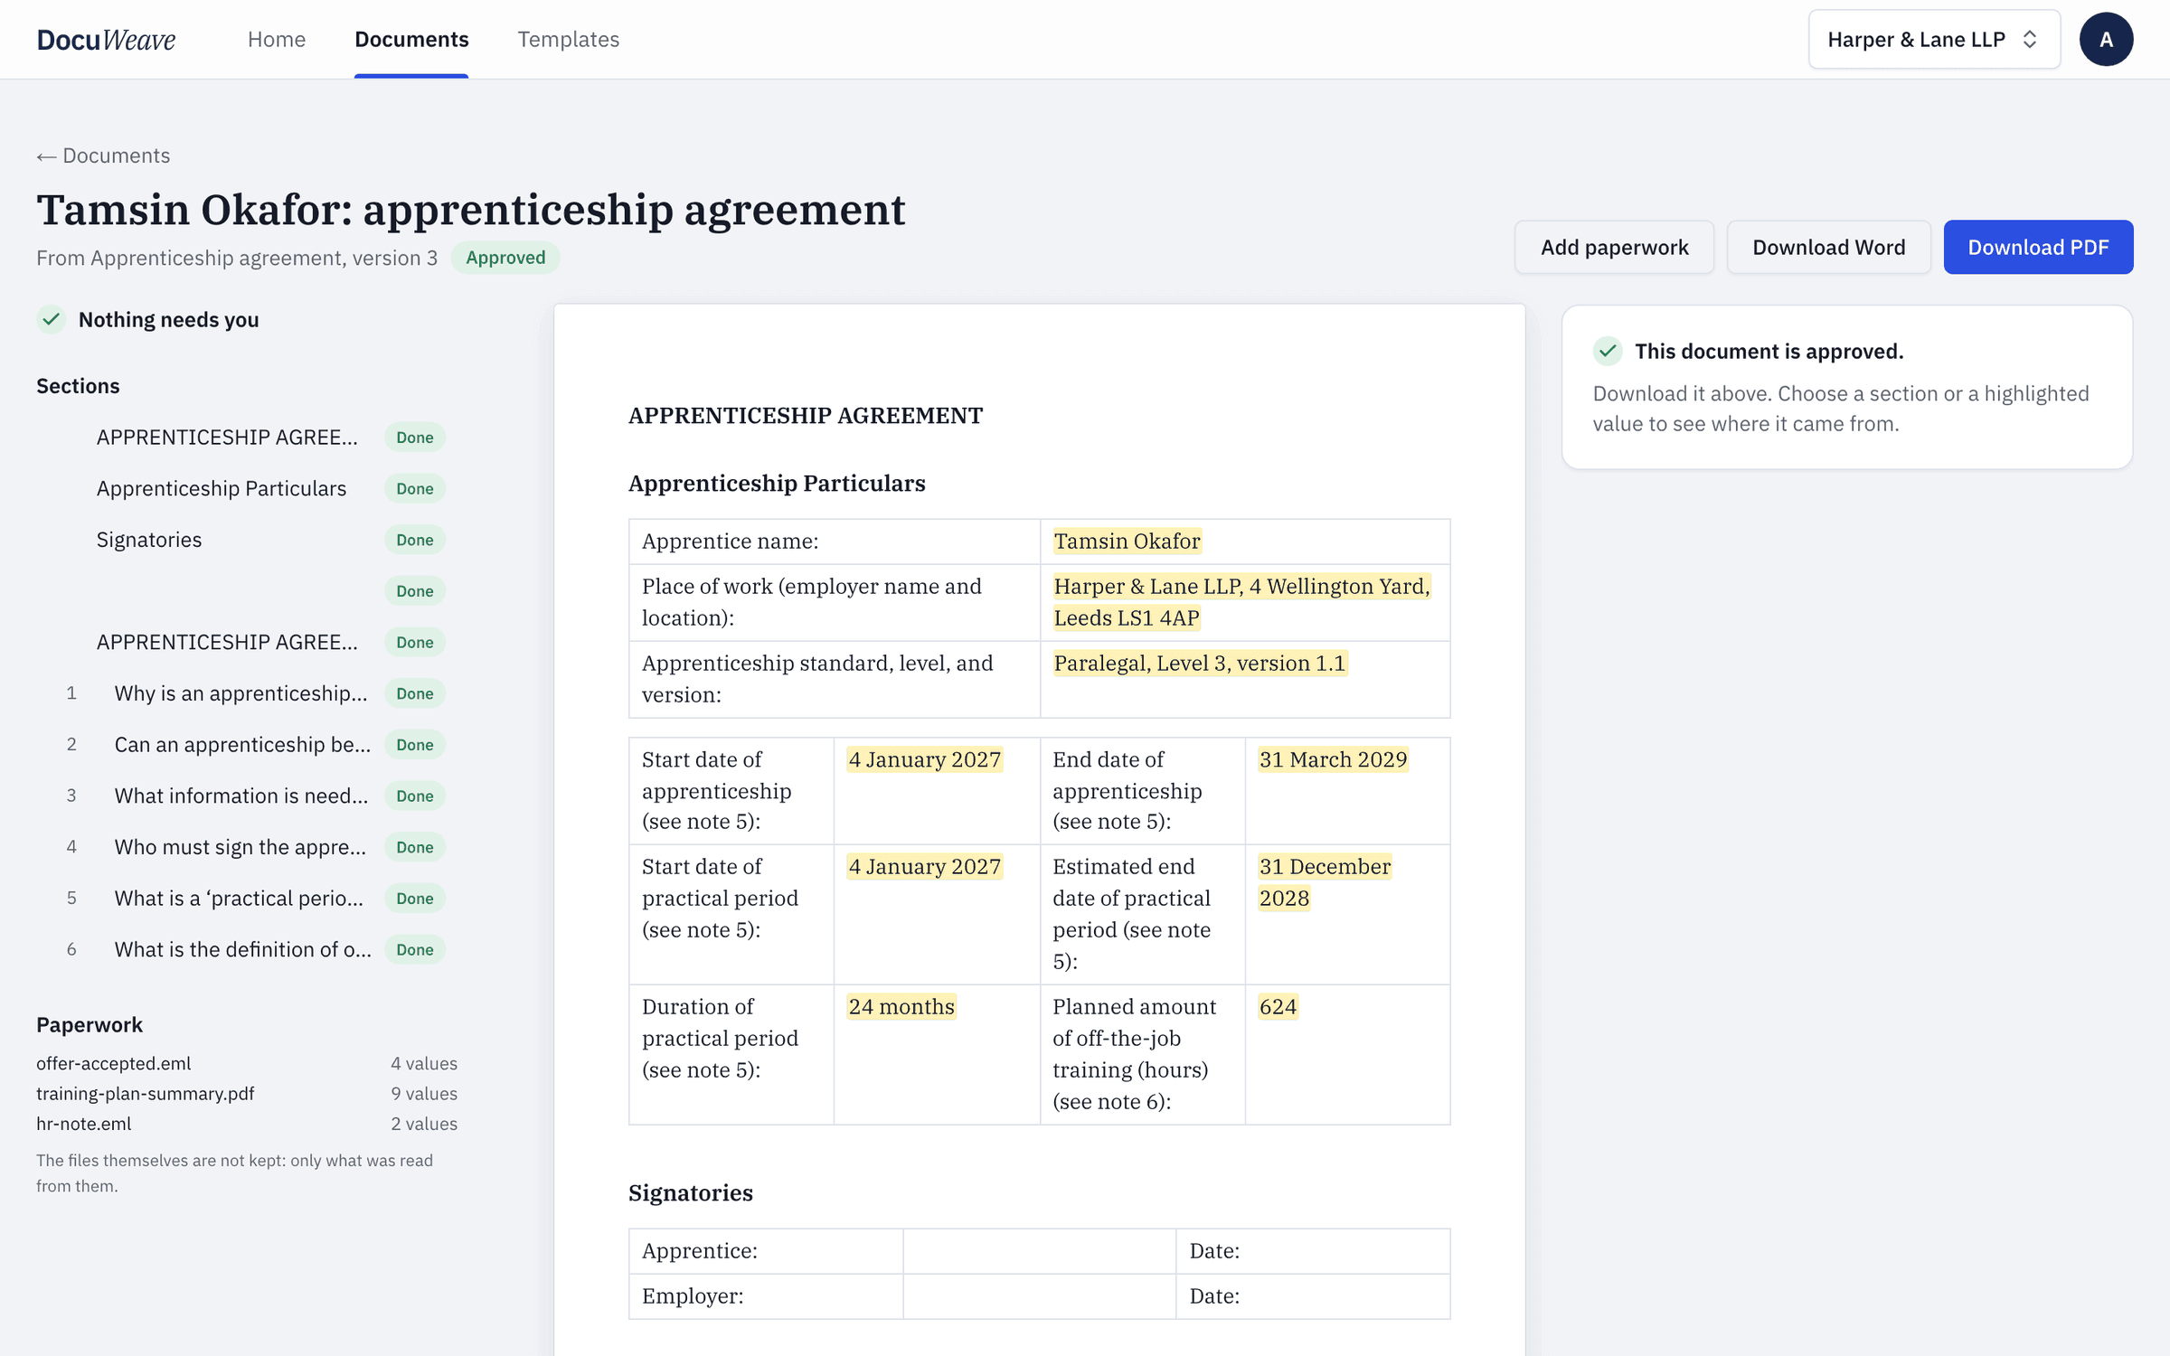Click the highlighted Paralegal, Level 3, version 1.1
The image size is (2170, 1356).
(1200, 664)
